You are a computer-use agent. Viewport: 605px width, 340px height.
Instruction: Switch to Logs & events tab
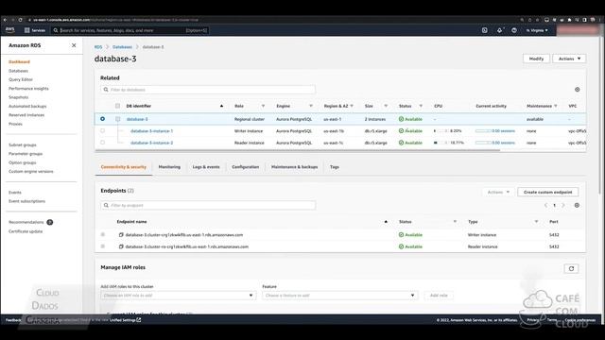[x=206, y=167]
